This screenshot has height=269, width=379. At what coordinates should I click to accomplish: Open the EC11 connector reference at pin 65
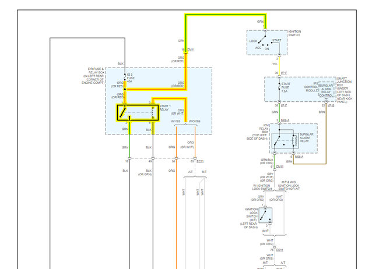pos(200,161)
